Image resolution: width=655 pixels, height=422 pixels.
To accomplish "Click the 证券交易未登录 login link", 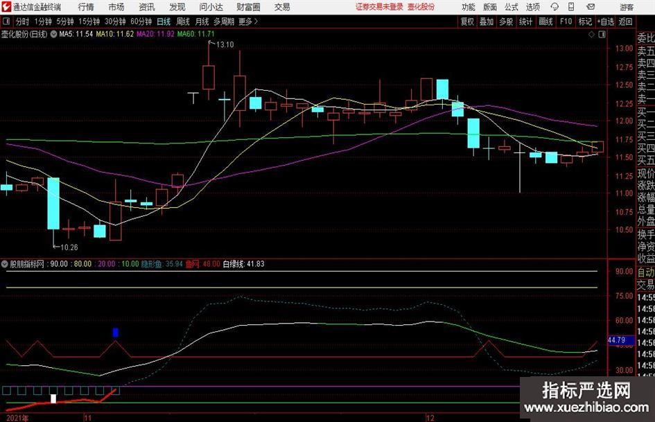I will coord(379,7).
